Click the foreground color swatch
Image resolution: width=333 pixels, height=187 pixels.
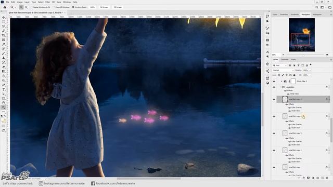click(3, 120)
